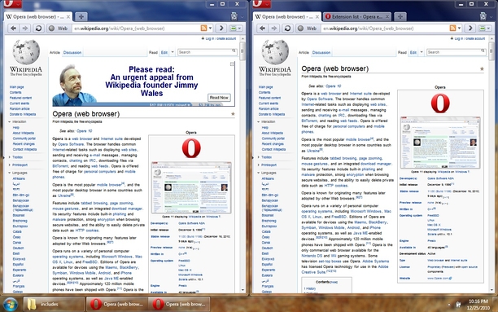Open Main page link in left sidebar
Viewport: 498px width, 312px height.
pos(16,87)
